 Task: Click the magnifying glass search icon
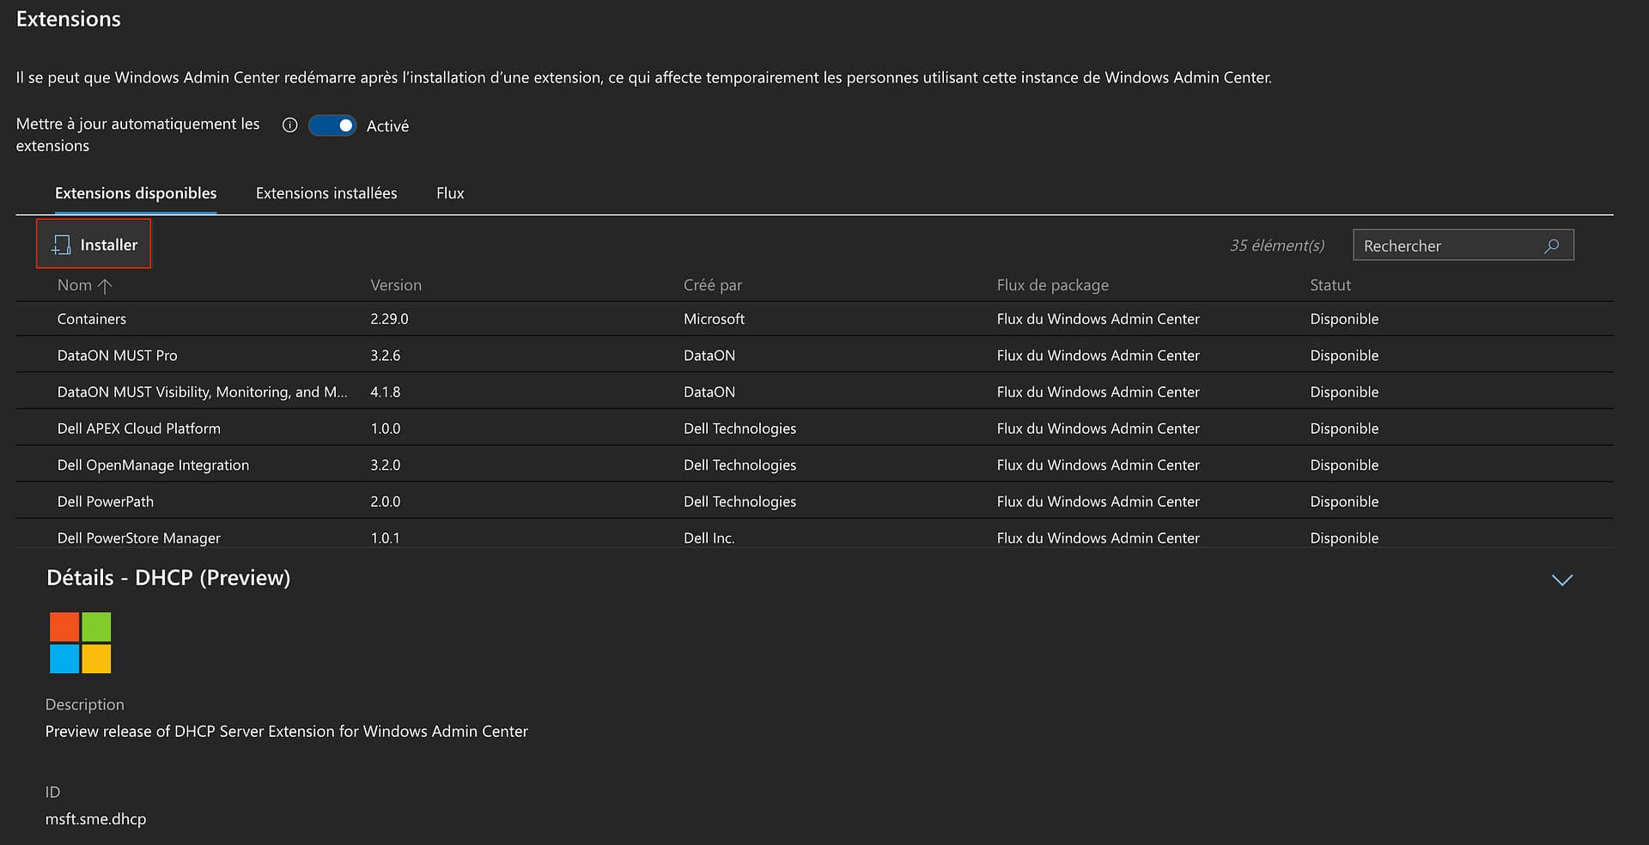pos(1551,246)
